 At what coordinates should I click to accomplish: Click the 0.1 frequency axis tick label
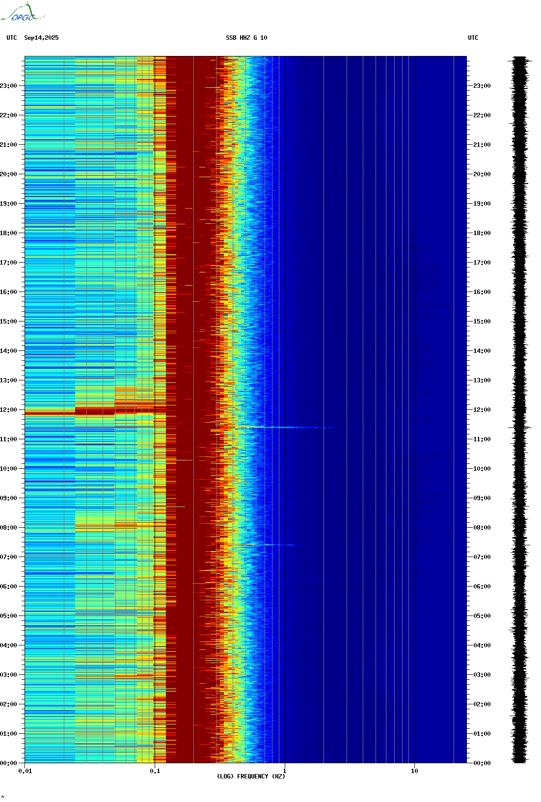click(x=155, y=771)
